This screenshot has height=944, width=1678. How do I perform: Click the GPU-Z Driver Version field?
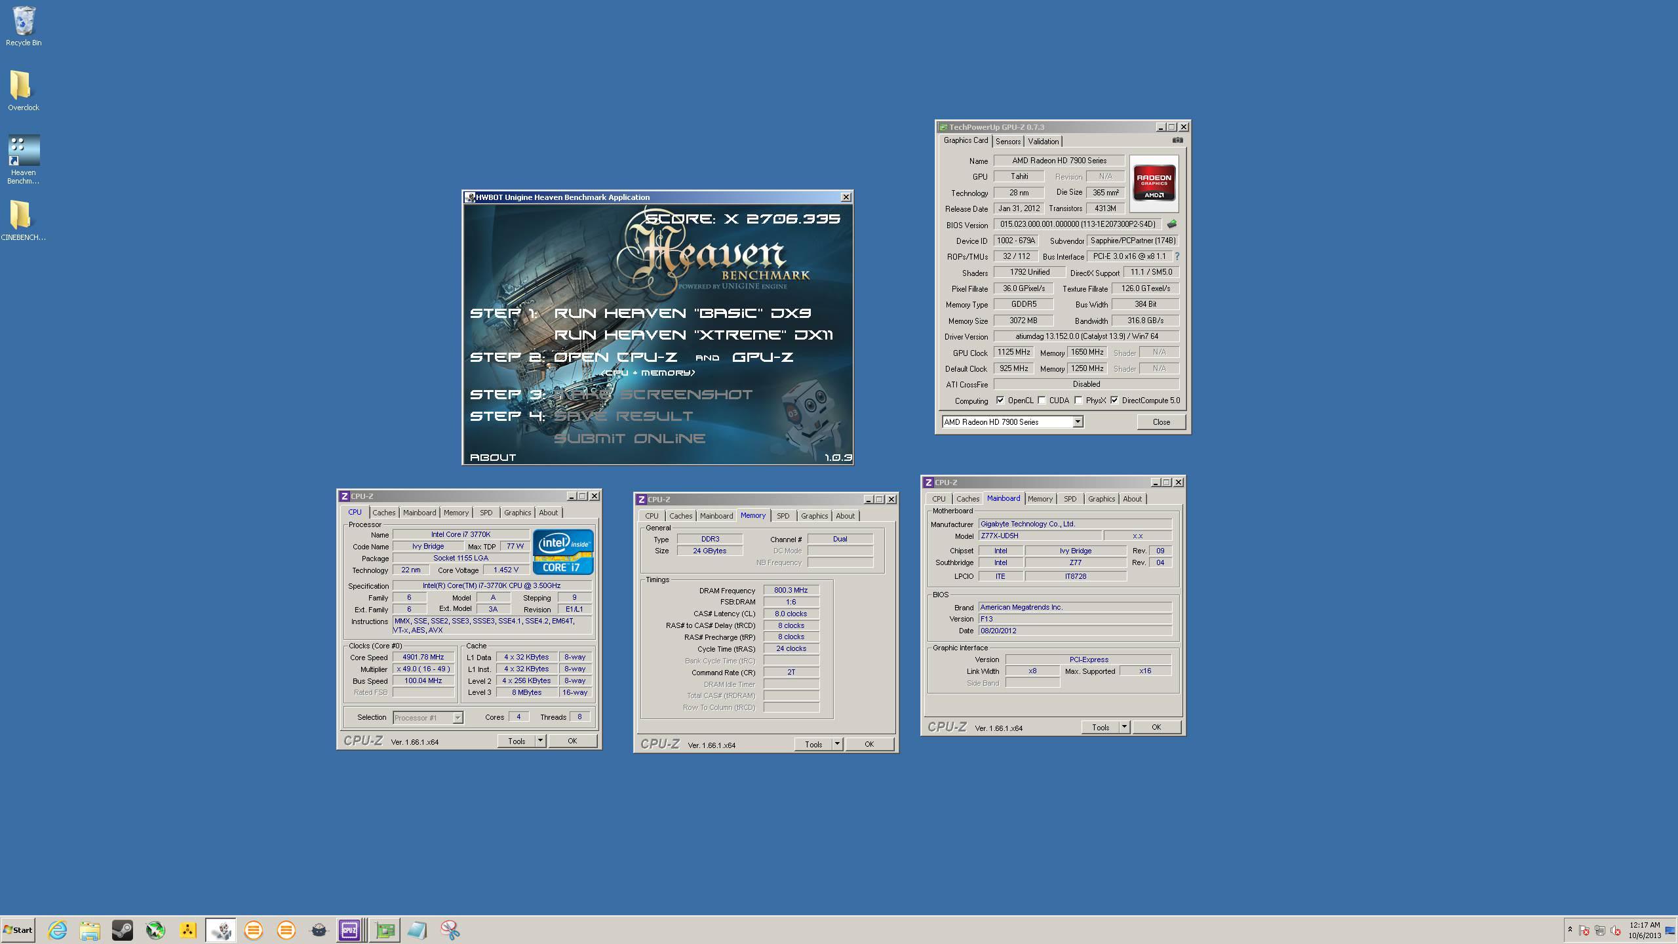click(x=1086, y=336)
